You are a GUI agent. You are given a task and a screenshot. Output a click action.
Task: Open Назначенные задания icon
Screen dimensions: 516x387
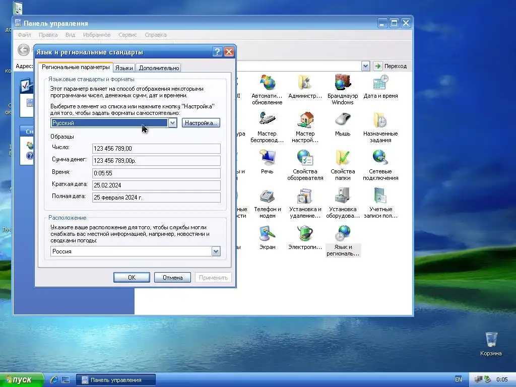(x=380, y=127)
